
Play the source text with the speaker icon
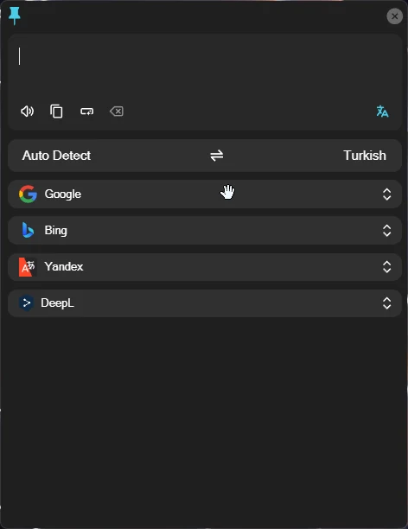(x=27, y=112)
